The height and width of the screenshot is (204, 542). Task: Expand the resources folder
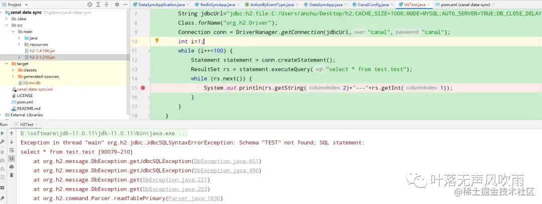pos(20,44)
